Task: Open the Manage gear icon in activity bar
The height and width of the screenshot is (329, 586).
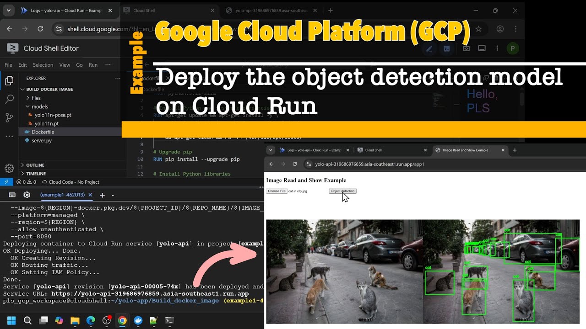Action: coord(9,168)
